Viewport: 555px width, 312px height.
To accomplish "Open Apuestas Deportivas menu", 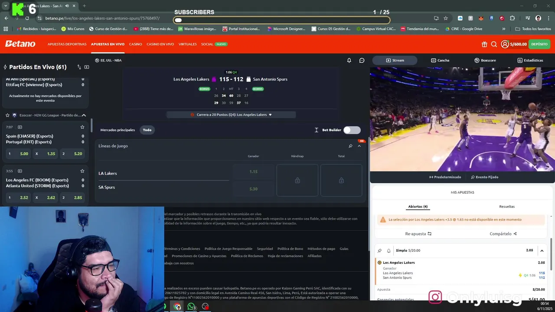I will [x=67, y=44].
